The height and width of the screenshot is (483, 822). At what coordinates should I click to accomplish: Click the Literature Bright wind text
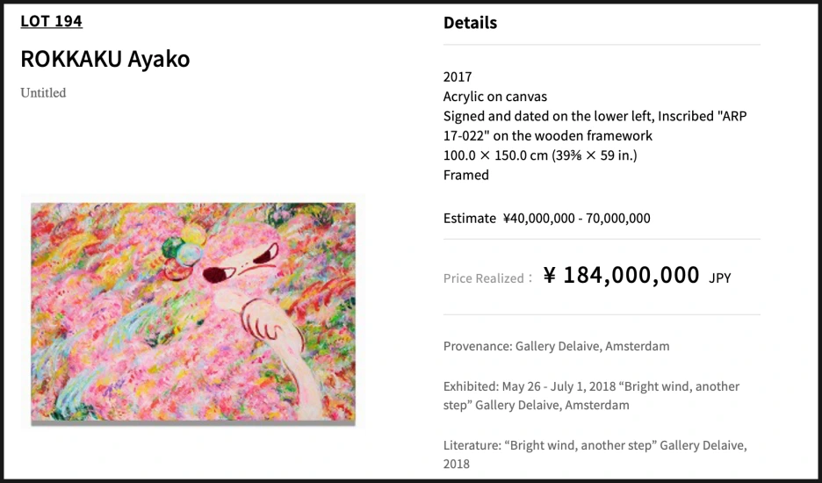[595, 454]
